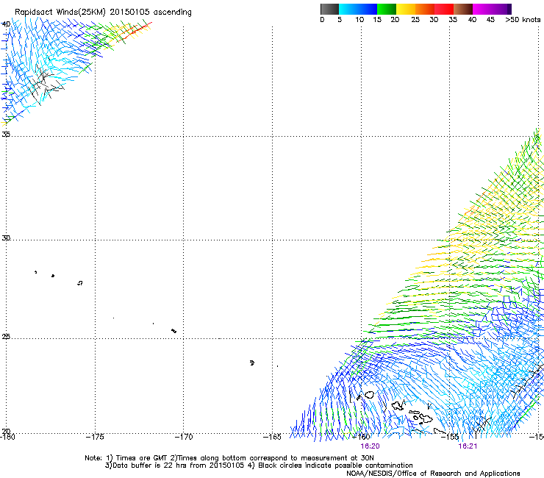Click the -180 longitude axis label
544x478 pixels.
(x=7, y=437)
